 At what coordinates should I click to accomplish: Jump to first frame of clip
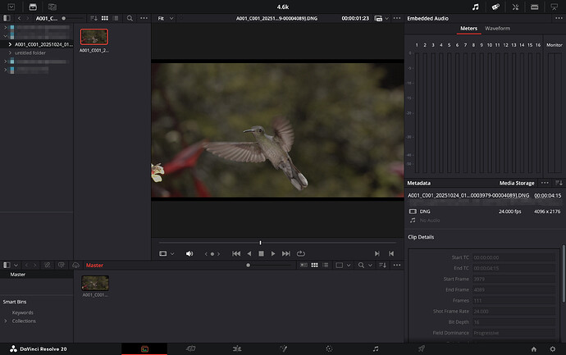click(x=236, y=253)
